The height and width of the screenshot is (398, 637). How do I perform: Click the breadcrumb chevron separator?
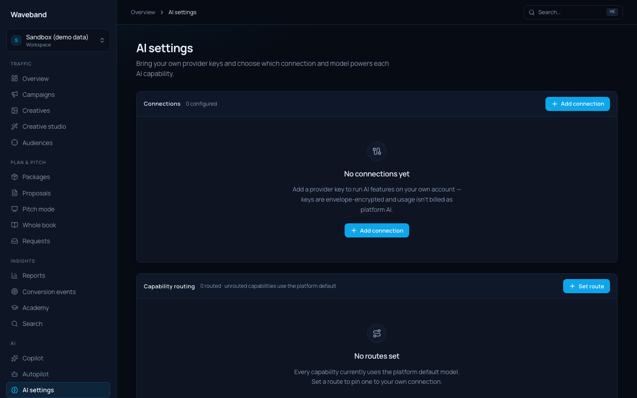[162, 12]
